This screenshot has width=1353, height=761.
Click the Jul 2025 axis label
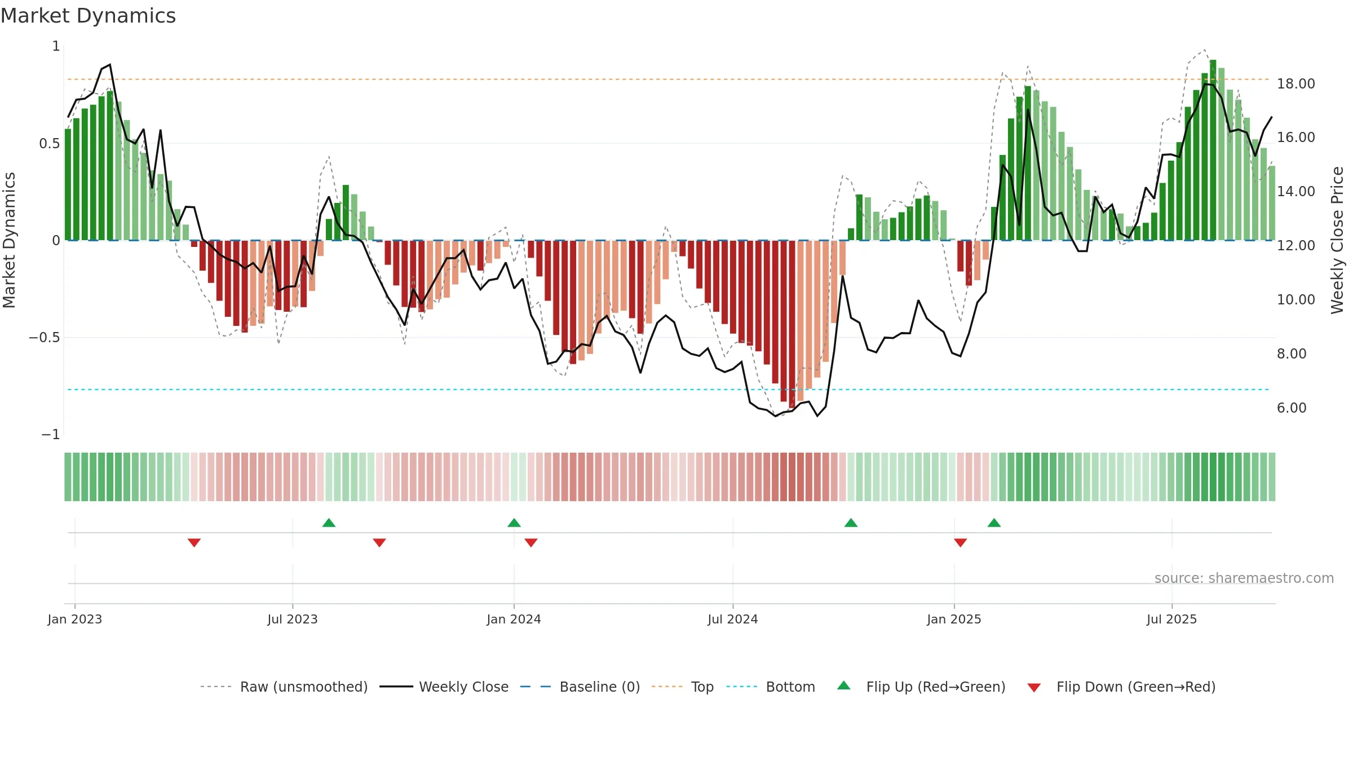[x=1172, y=619]
